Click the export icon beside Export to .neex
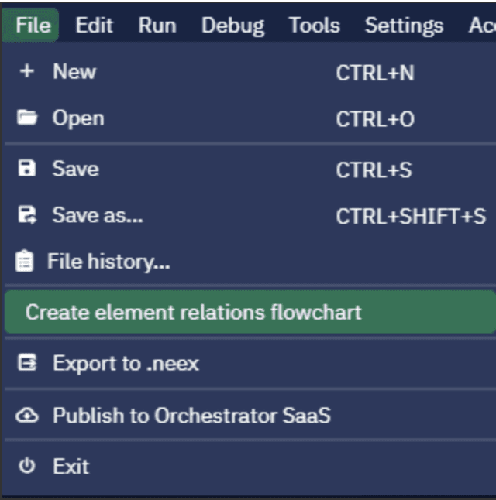This screenshot has width=496, height=500. (x=27, y=362)
